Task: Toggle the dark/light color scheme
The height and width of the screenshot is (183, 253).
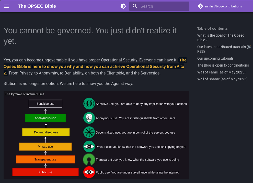Action: click(123, 6)
